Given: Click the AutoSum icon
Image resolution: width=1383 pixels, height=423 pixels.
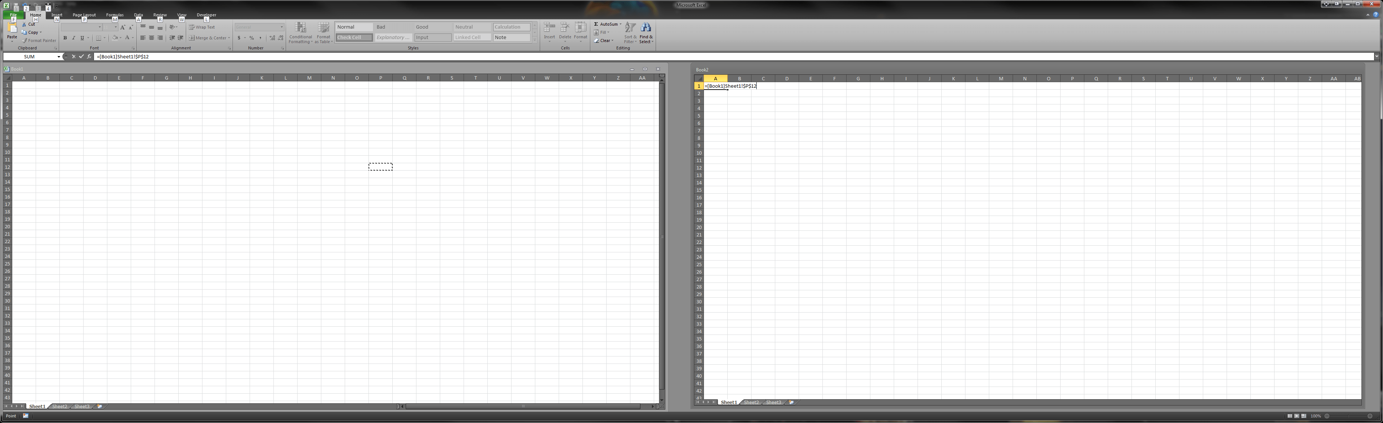Looking at the screenshot, I should (x=597, y=24).
